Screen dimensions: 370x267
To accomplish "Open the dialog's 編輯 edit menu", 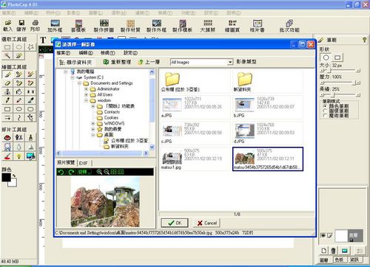I will (86, 53).
